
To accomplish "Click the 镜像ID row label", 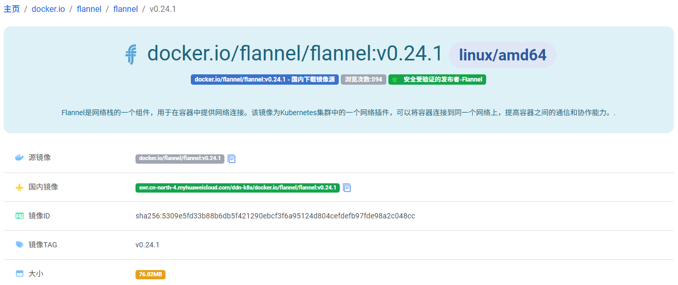I will [x=39, y=216].
